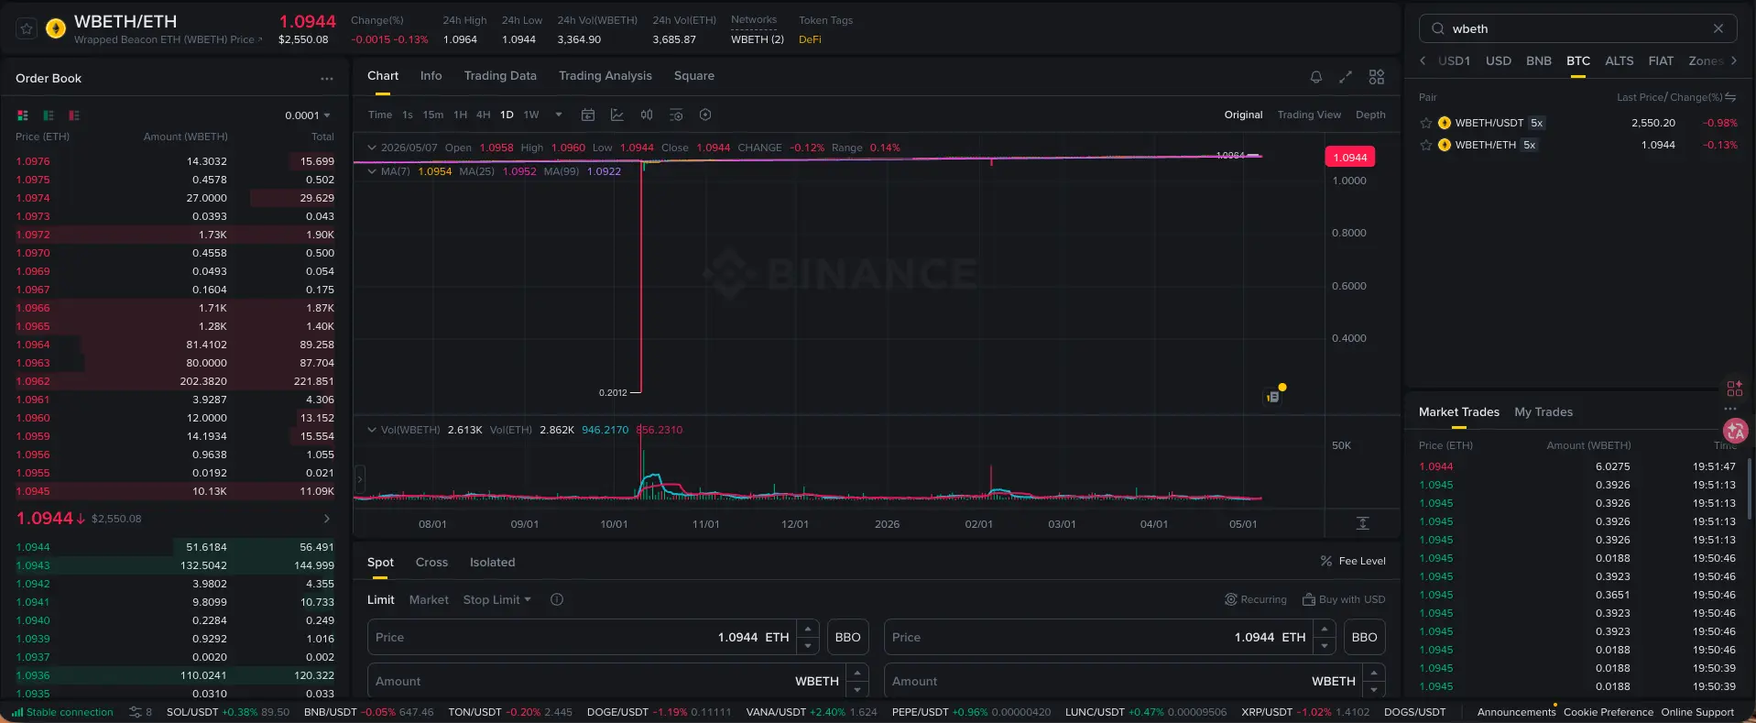Click the search magnifier icon
This screenshot has height=723, width=1756.
pyautogui.click(x=1438, y=28)
